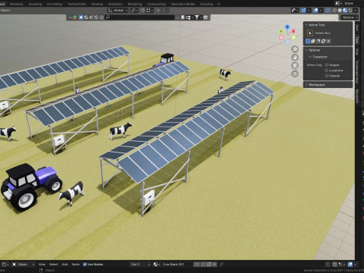Image resolution: width=364 pixels, height=273 pixels.
Task: Open the viewport shading options dropdown
Action: click(356, 11)
